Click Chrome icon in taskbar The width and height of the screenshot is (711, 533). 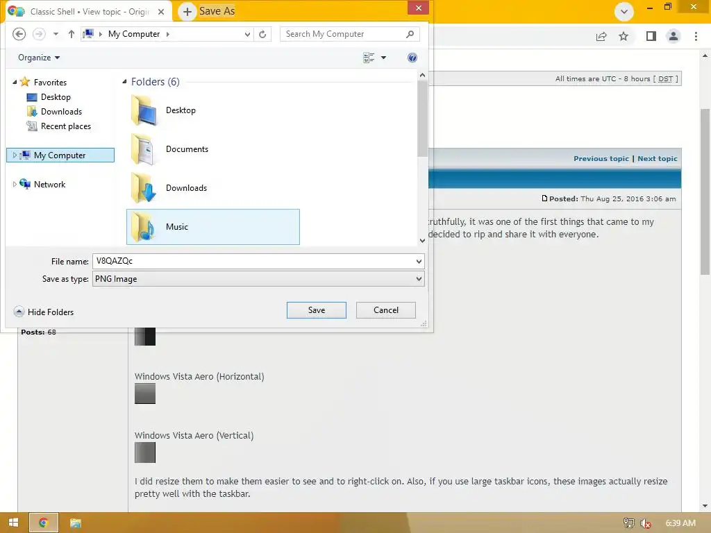(44, 523)
